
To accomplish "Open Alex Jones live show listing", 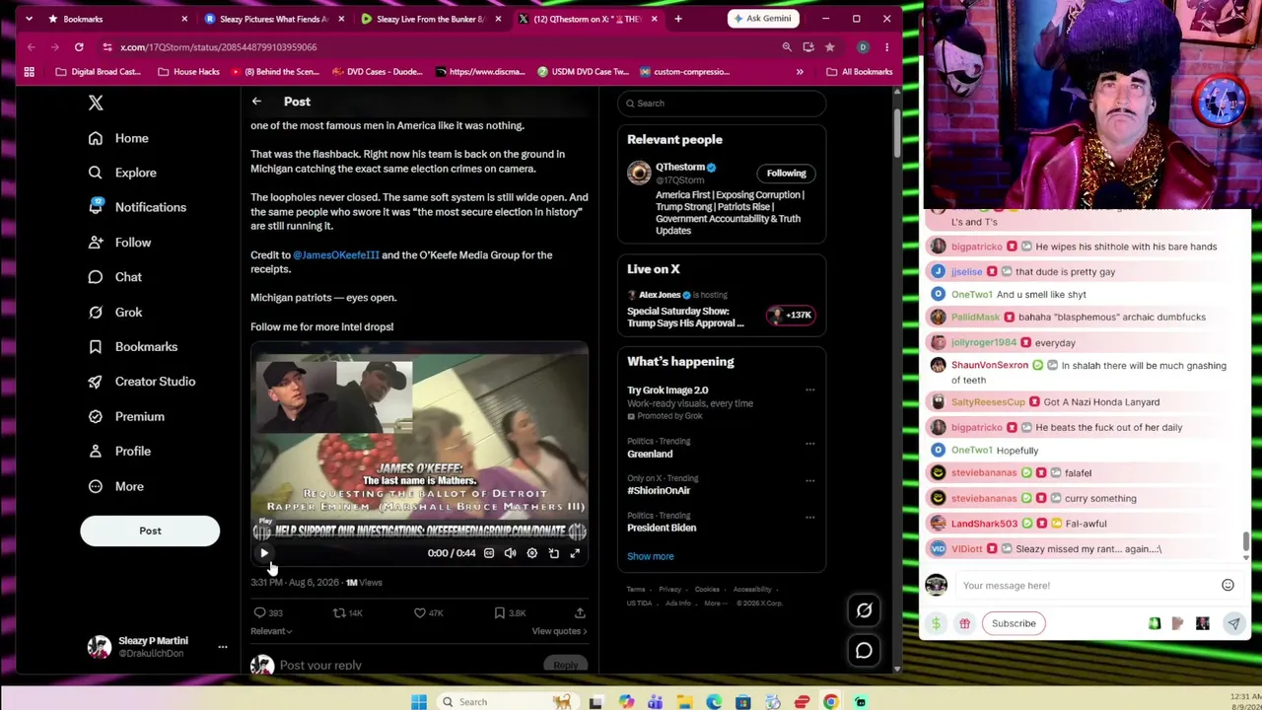I will click(722, 310).
